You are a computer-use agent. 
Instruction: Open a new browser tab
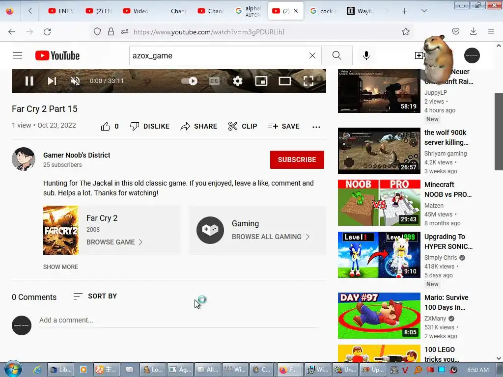(405, 11)
